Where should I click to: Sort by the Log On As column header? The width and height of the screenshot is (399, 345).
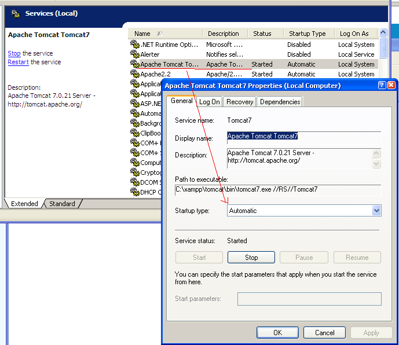356,34
